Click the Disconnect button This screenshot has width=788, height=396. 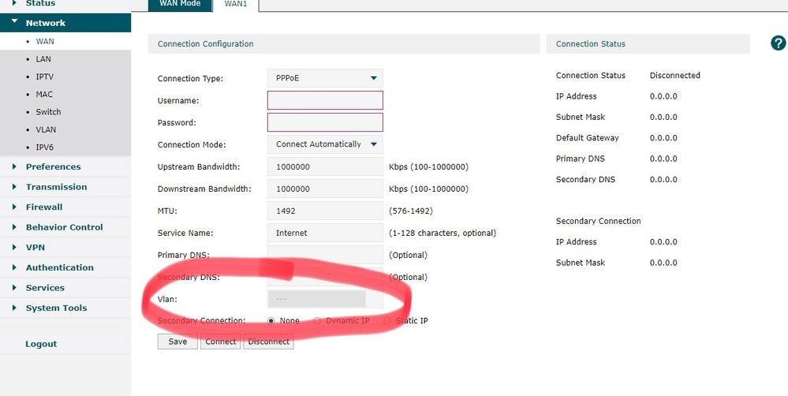click(x=268, y=342)
